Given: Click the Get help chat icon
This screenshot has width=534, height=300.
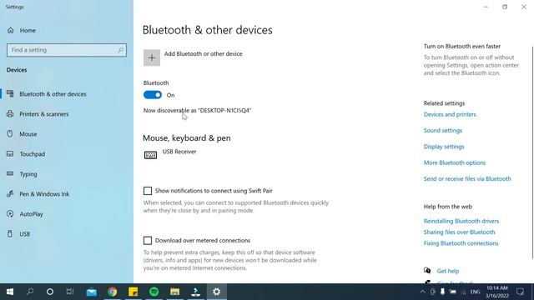Looking at the screenshot, I should (427, 271).
